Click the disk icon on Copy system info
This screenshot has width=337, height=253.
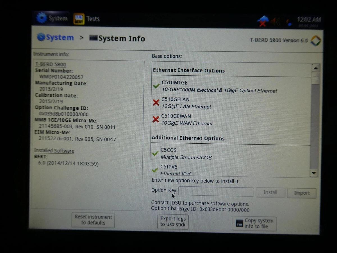[x=240, y=224]
